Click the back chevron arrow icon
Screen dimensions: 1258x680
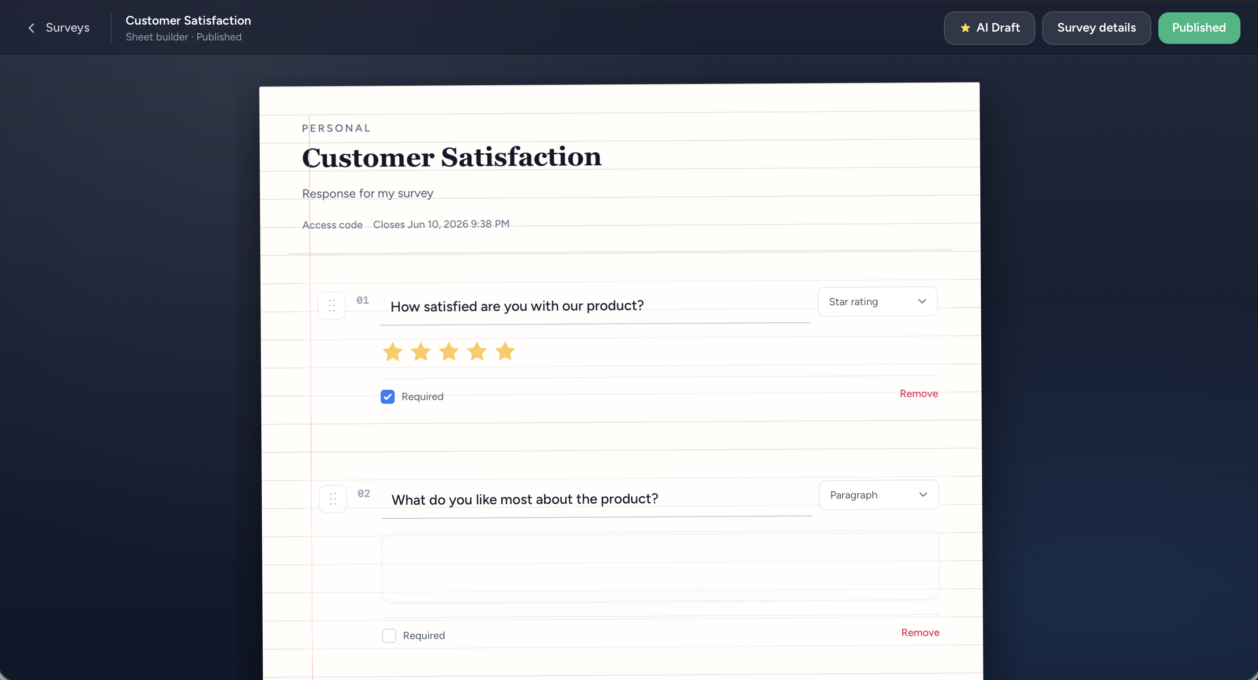(32, 28)
